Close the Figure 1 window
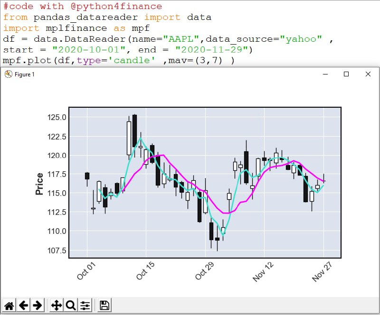380x315 pixels. click(368, 74)
